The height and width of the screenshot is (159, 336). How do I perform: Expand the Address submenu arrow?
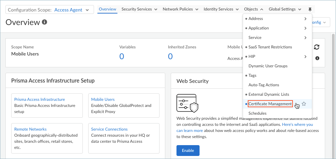point(305,19)
